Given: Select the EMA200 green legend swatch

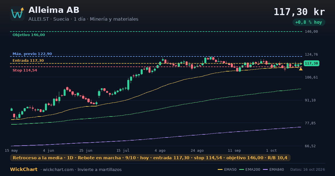Looking at the screenshot, I should tap(241, 170).
